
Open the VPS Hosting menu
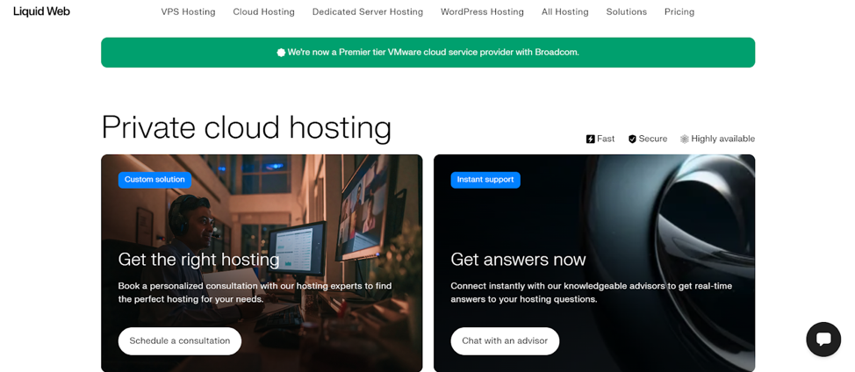(x=188, y=11)
